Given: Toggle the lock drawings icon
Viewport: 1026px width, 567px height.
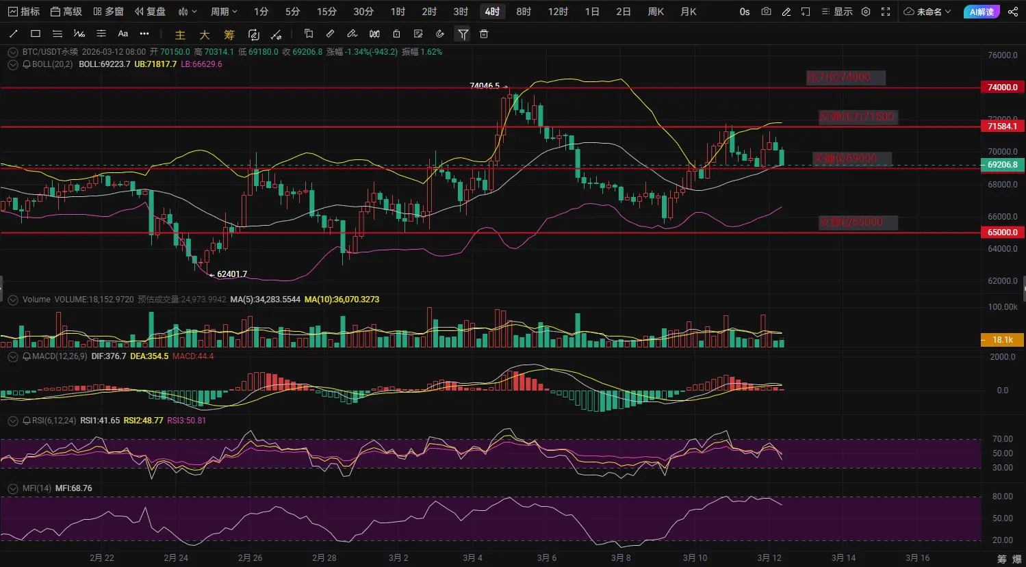Looking at the screenshot, I should pos(396,34).
